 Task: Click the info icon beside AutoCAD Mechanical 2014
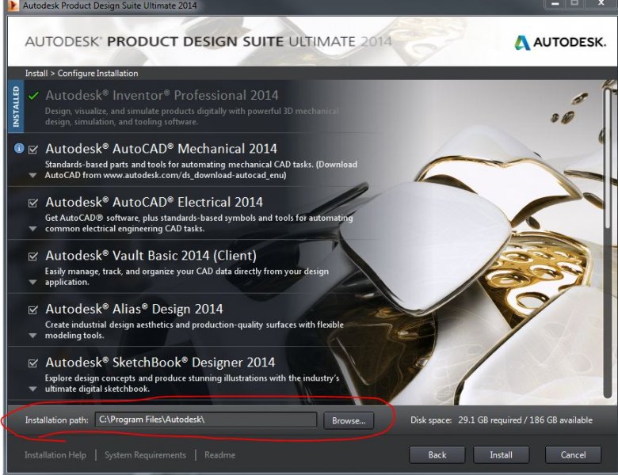(x=19, y=148)
